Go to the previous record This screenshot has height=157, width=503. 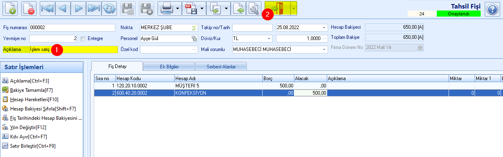coord(63,8)
